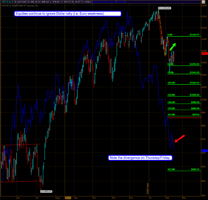Select the L: 978.51 low value

pyautogui.click(x=55, y=2)
